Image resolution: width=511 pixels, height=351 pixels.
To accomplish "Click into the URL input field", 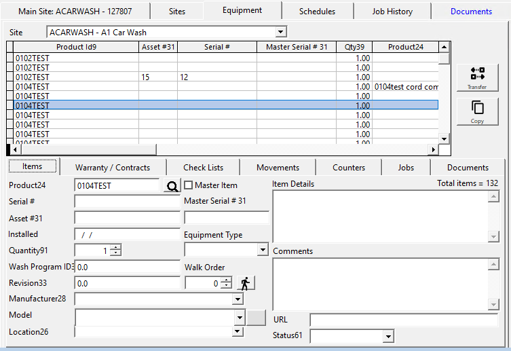I will tap(403, 320).
